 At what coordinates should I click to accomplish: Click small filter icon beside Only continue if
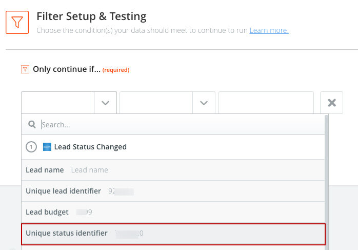coord(25,69)
